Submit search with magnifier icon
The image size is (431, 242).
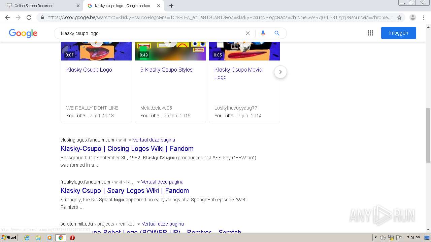tap(277, 33)
